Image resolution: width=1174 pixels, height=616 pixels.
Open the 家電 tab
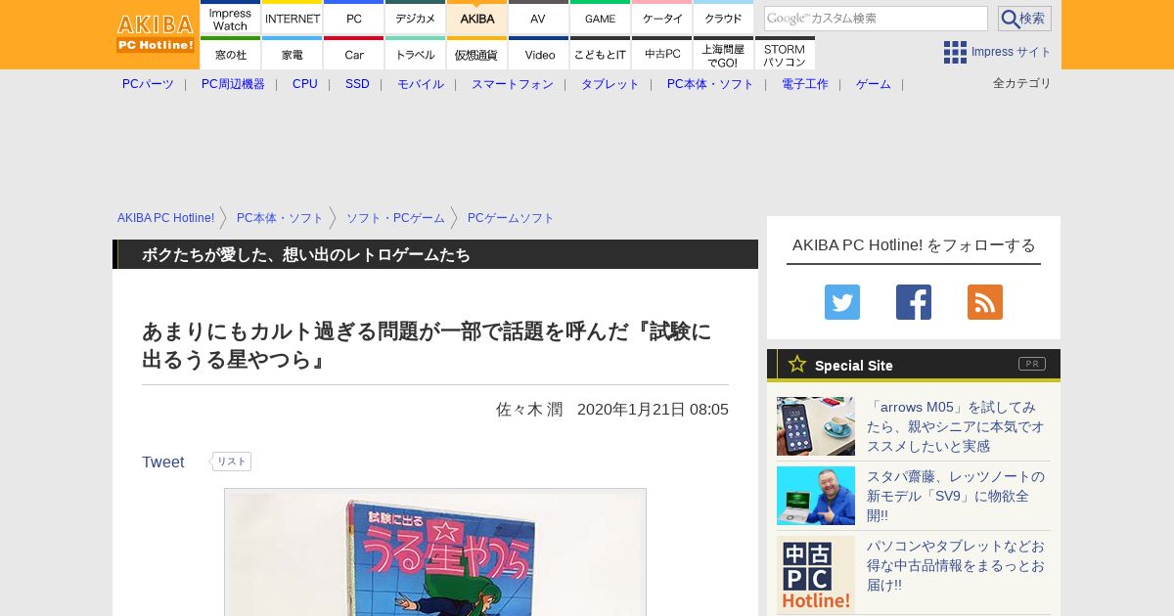[x=293, y=54]
